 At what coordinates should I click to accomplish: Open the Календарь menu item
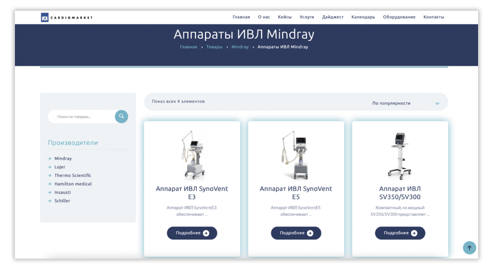click(x=363, y=17)
